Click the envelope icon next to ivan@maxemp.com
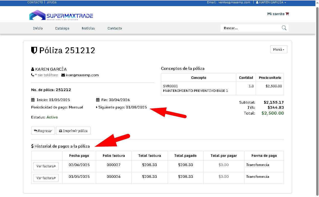 click(63, 75)
